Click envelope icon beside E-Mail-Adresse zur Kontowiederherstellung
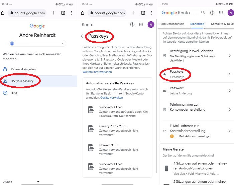Image resolution: width=234 pixels, height=185 pixels. [x=164, y=131]
